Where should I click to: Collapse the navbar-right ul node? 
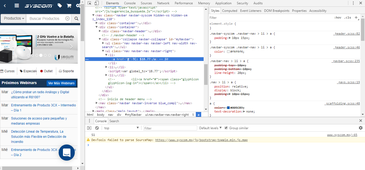click(103, 51)
